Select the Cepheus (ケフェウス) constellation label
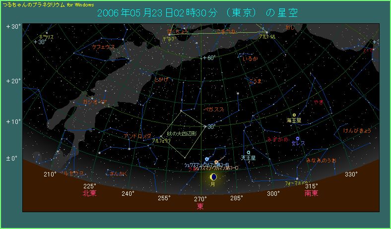Screen dimensions: 391x229 103,47
